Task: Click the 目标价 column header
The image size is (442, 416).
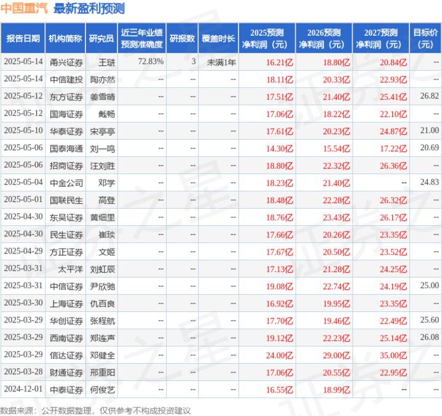Action: [425, 38]
